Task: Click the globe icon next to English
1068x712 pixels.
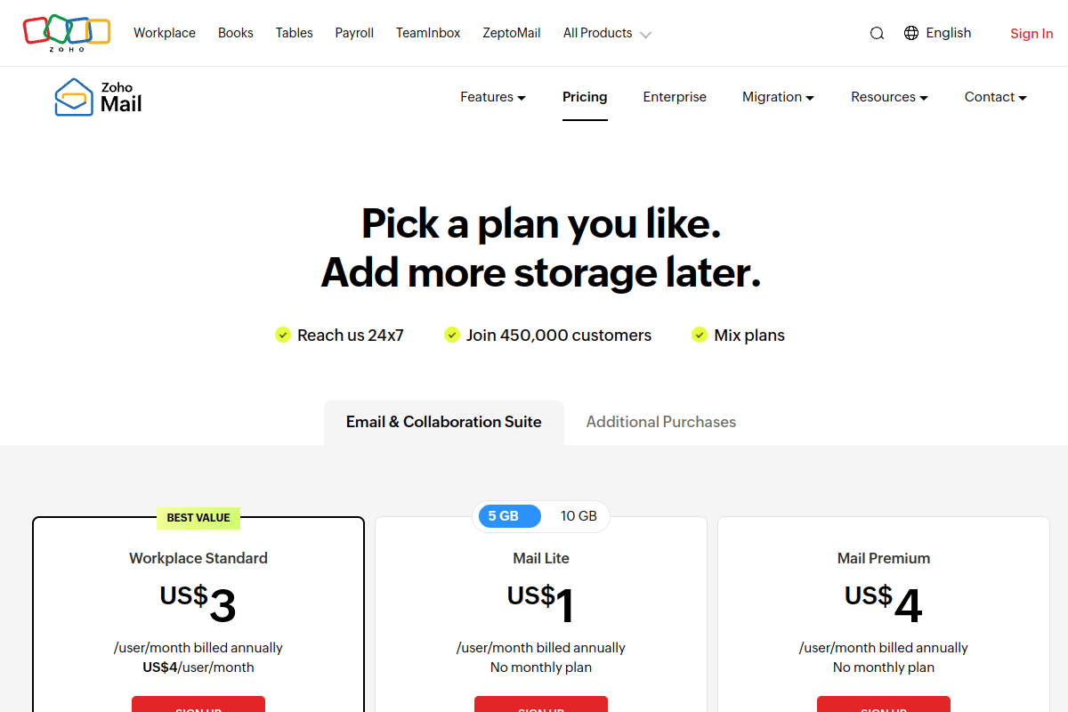Action: [x=910, y=32]
